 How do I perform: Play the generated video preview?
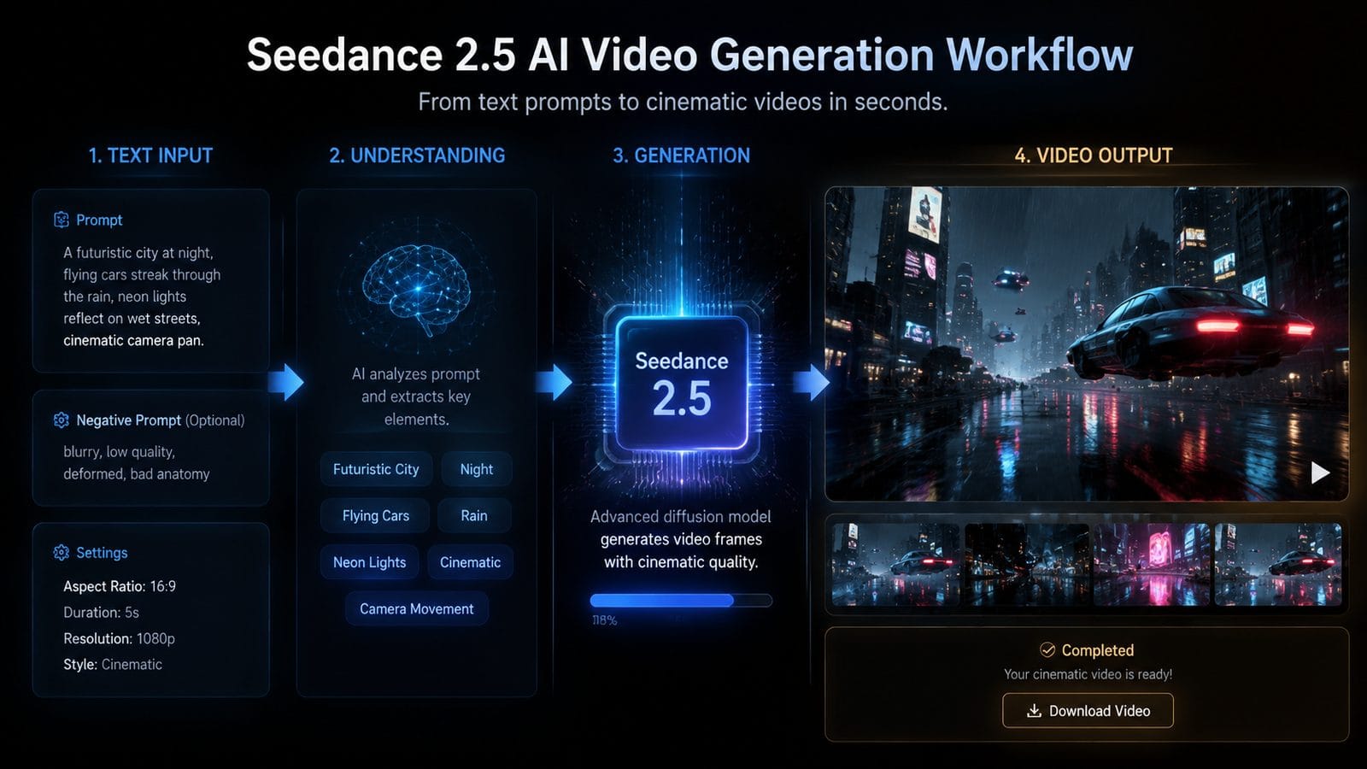click(1320, 473)
